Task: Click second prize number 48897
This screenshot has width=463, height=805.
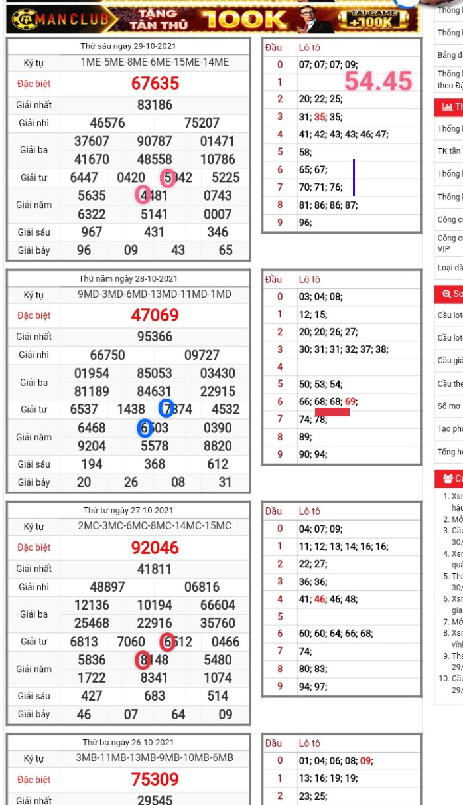Action: coord(107,586)
